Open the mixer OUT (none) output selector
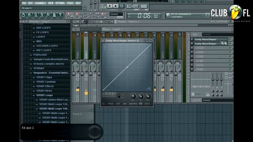 click(217, 100)
